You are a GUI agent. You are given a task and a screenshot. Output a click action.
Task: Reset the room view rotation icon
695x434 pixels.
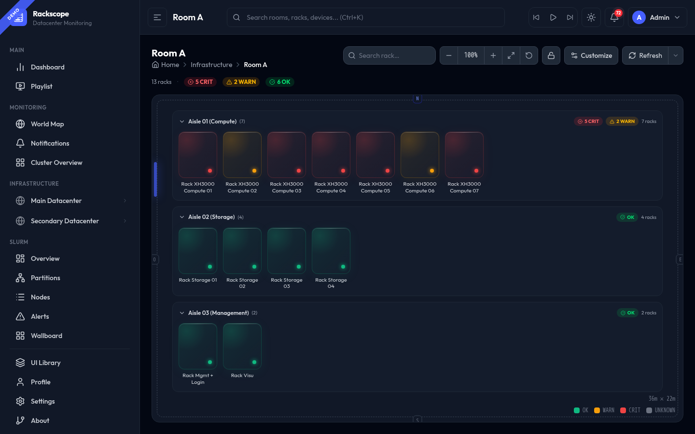point(529,55)
